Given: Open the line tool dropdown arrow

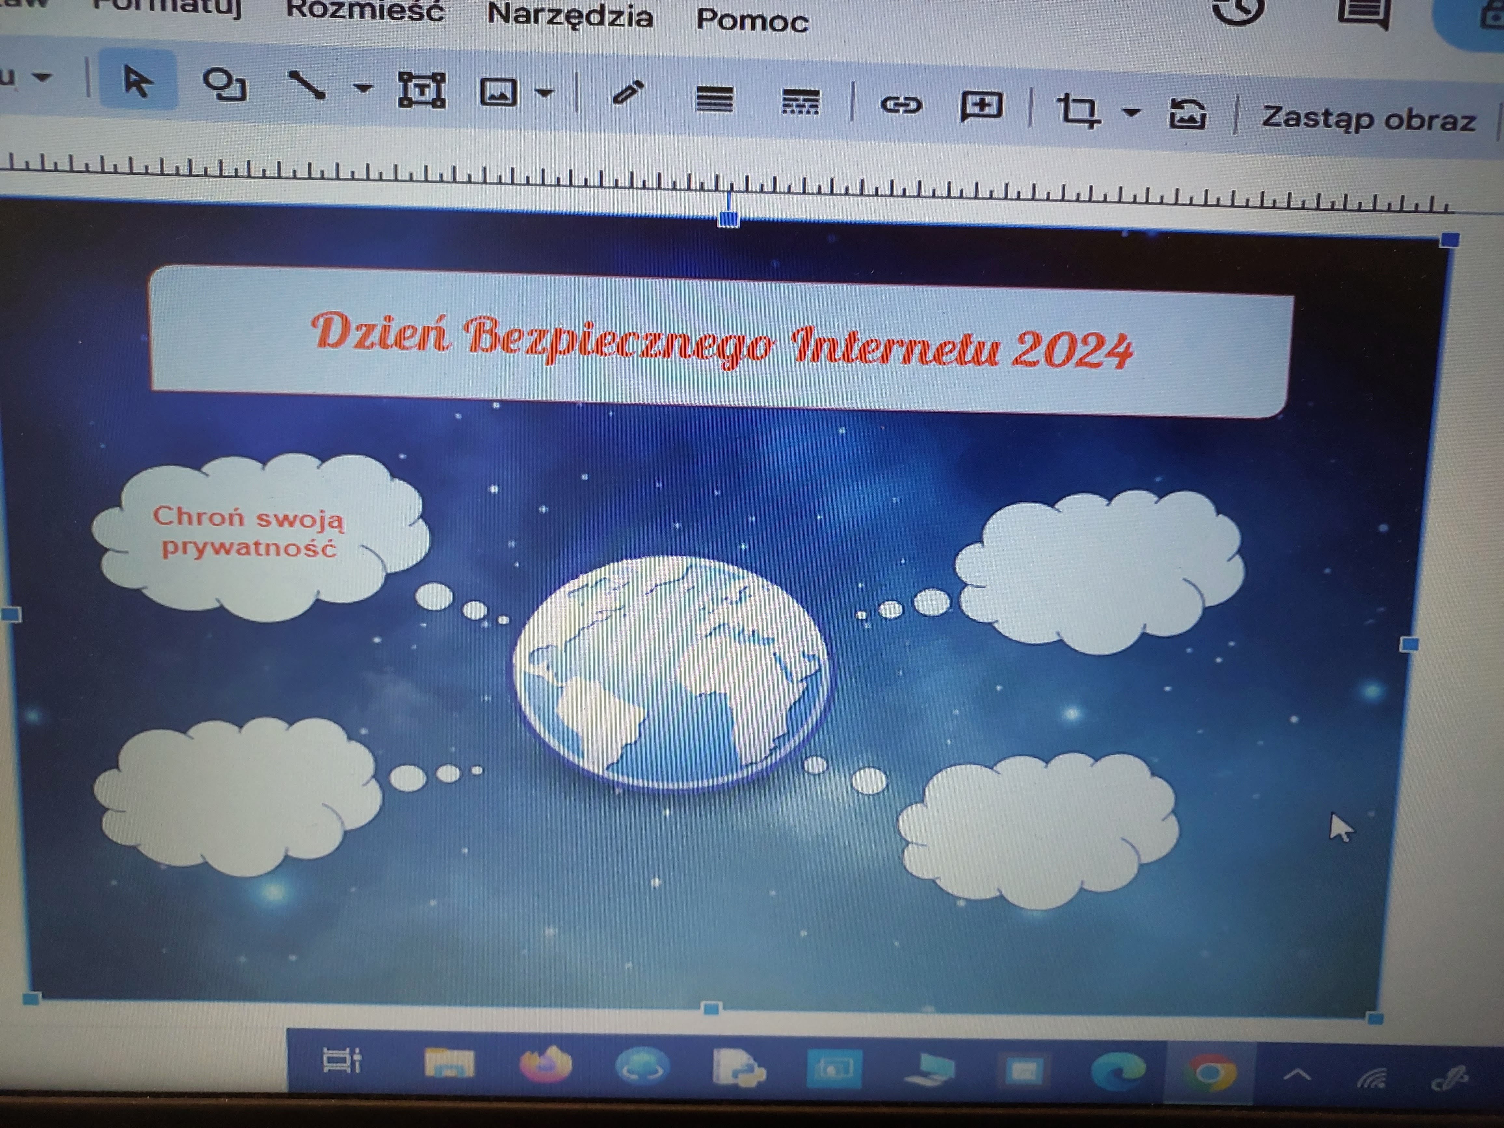Looking at the screenshot, I should tap(364, 88).
